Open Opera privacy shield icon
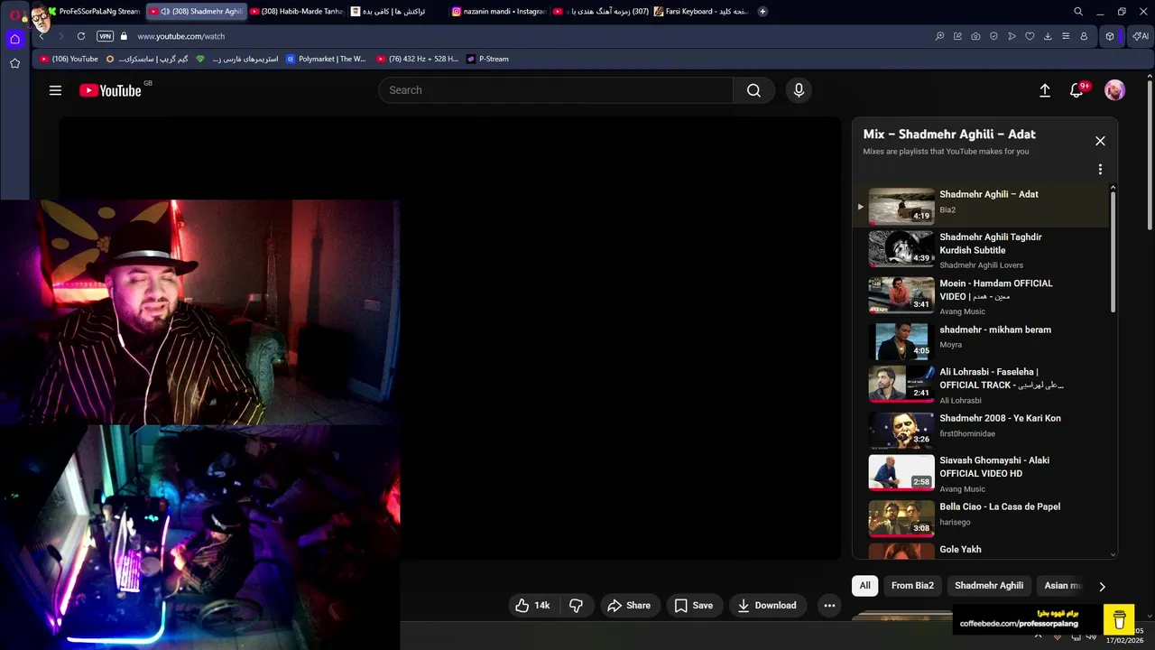1155x650 pixels. coord(993,36)
